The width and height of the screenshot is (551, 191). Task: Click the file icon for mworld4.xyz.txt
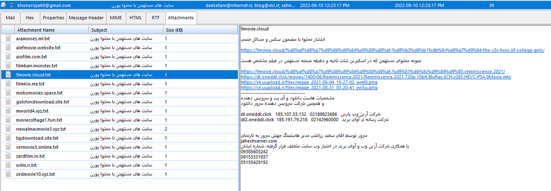pyautogui.click(x=8, y=111)
